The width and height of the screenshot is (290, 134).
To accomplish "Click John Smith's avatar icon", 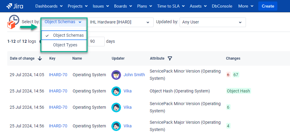I will click(116, 75).
